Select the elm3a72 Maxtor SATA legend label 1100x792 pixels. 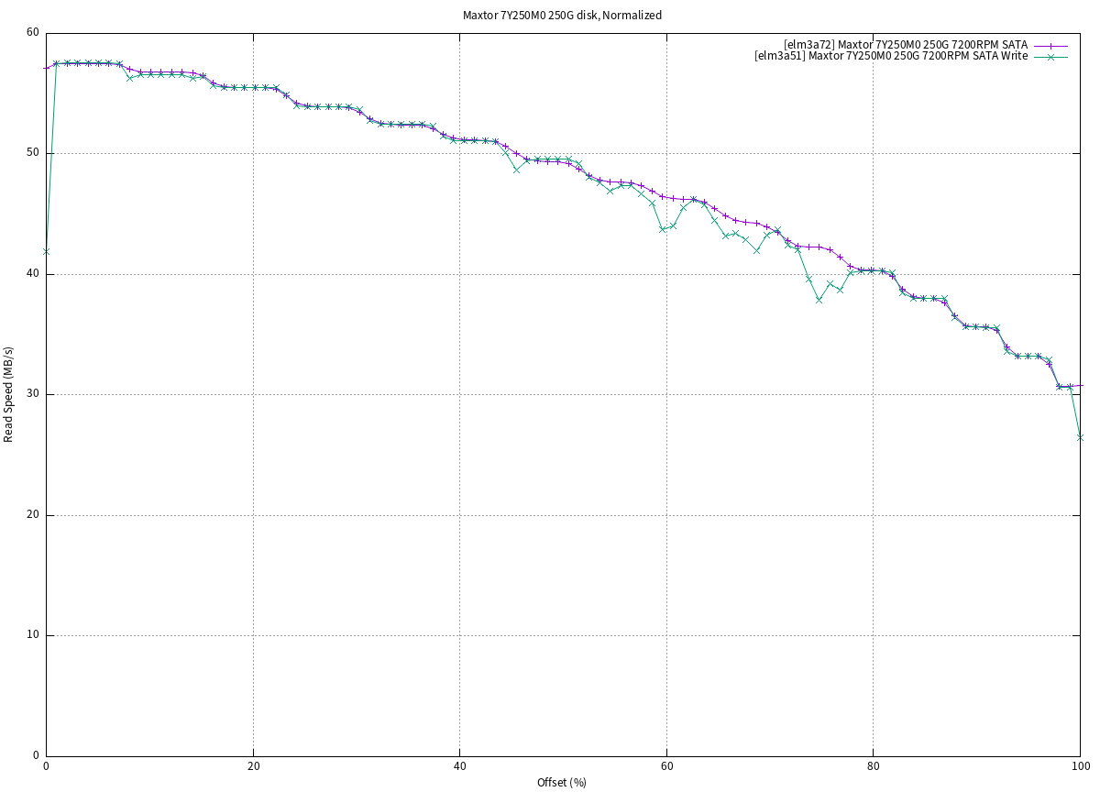[905, 45]
